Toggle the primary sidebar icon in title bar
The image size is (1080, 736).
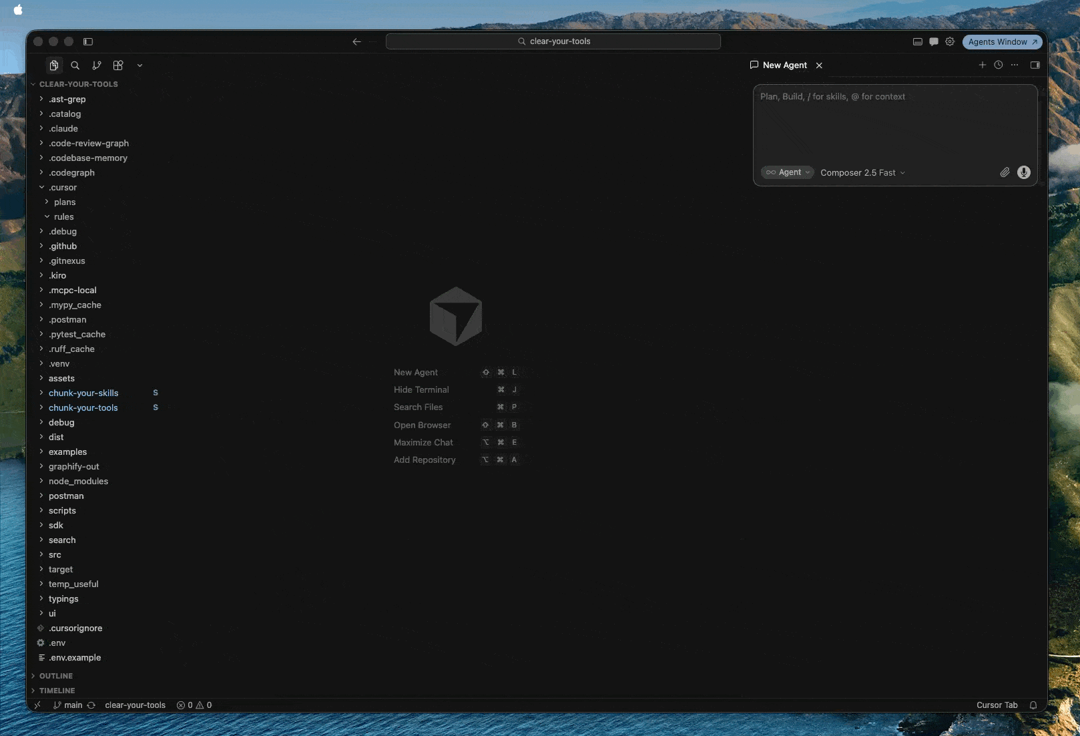(x=88, y=41)
